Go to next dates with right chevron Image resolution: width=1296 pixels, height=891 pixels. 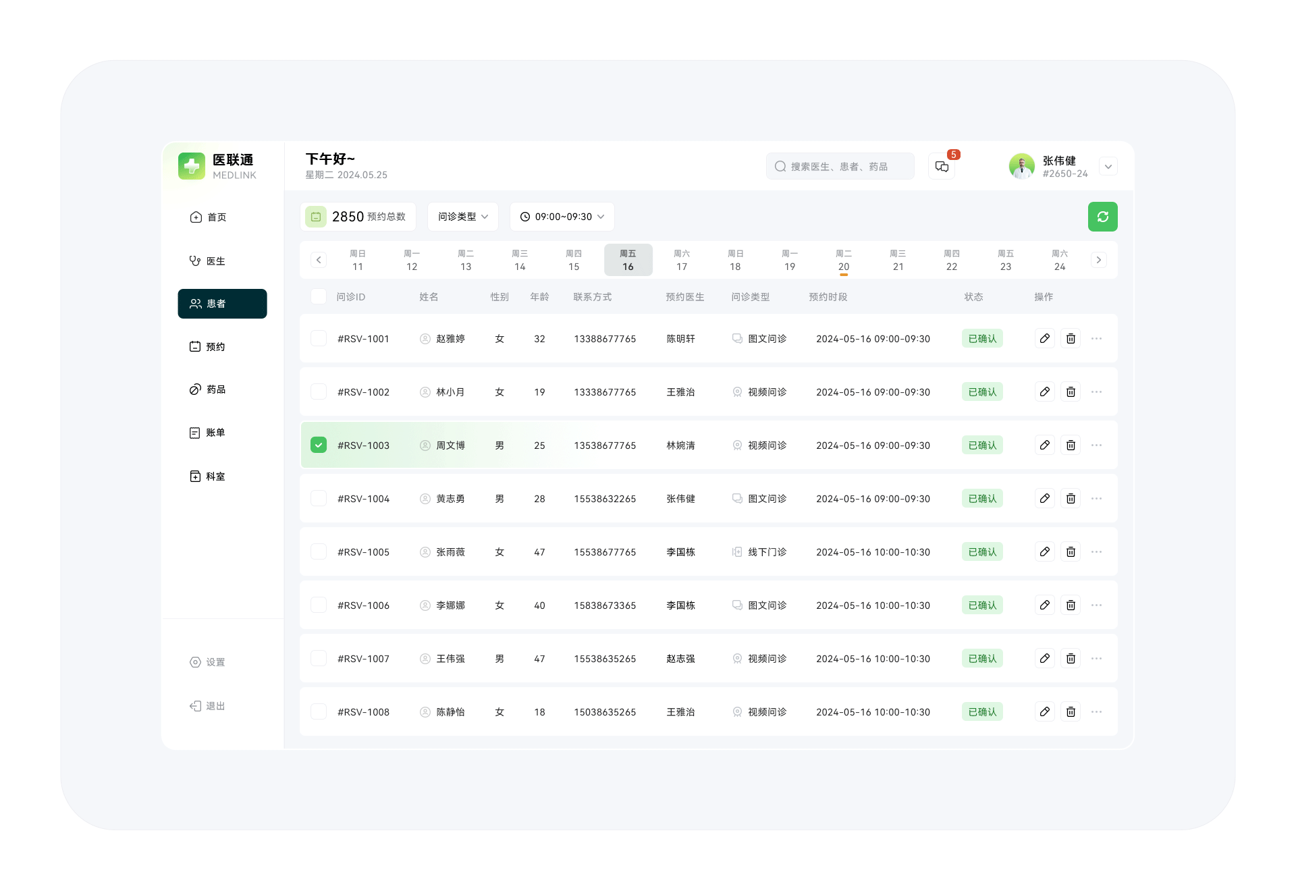tap(1098, 260)
